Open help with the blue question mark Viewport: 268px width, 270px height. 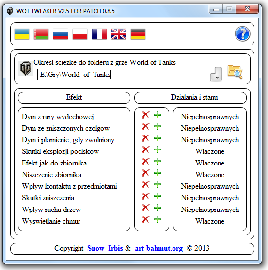[242, 34]
